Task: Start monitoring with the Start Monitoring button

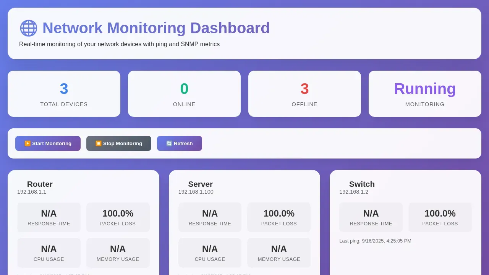Action: (x=48, y=143)
